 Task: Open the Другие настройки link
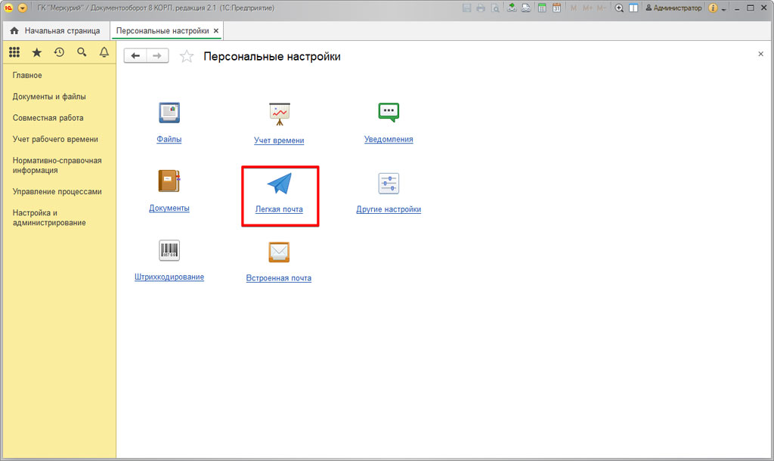click(389, 209)
